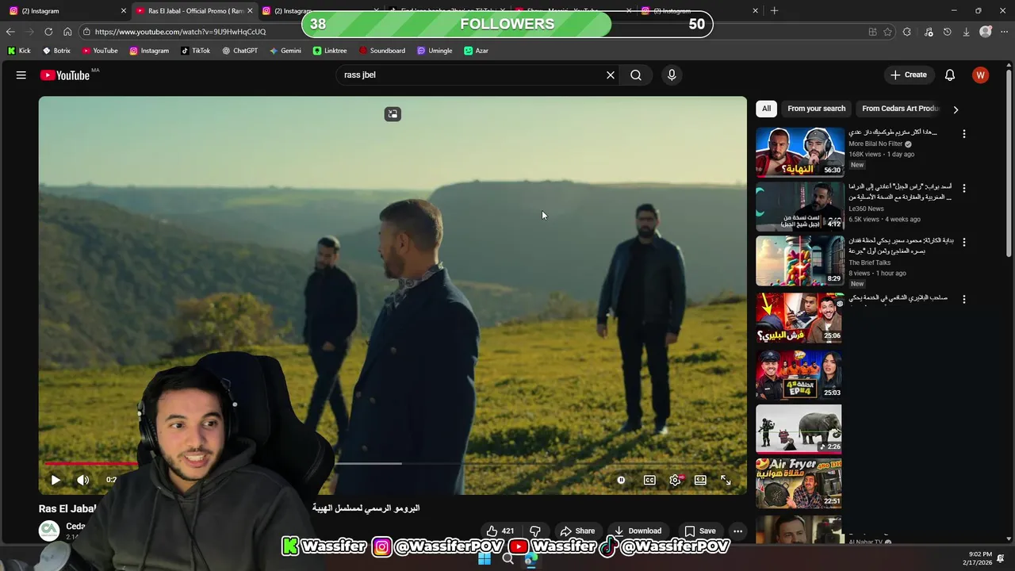Screen dimensions: 1015x571
Task: Open Windows Start button in taskbar
Action: (484, 559)
